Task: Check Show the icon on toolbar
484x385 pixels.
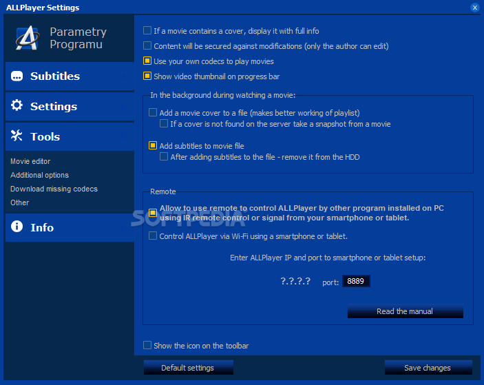Action: pos(147,345)
